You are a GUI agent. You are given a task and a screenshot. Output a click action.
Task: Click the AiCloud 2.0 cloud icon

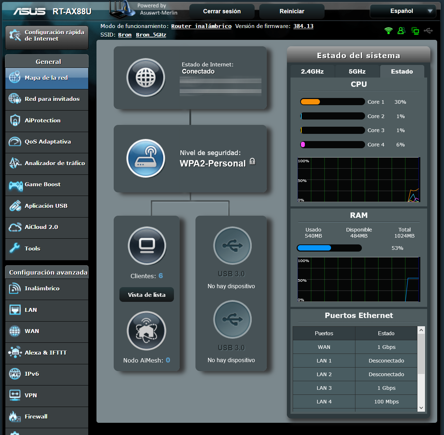coord(15,227)
